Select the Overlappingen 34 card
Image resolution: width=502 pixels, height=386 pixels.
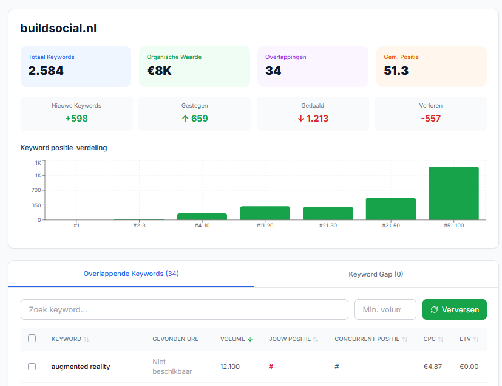pyautogui.click(x=313, y=67)
